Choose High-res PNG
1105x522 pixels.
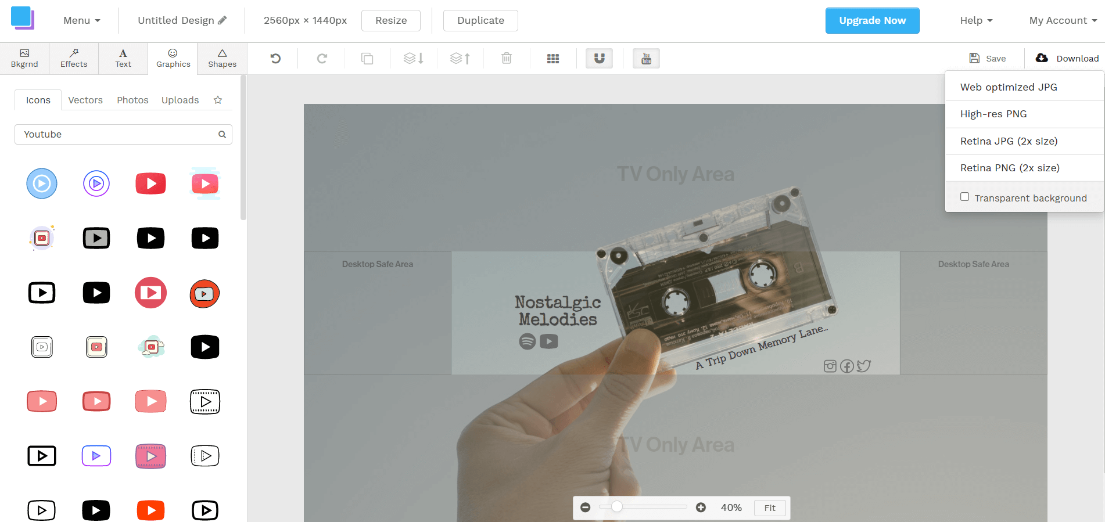point(1024,114)
